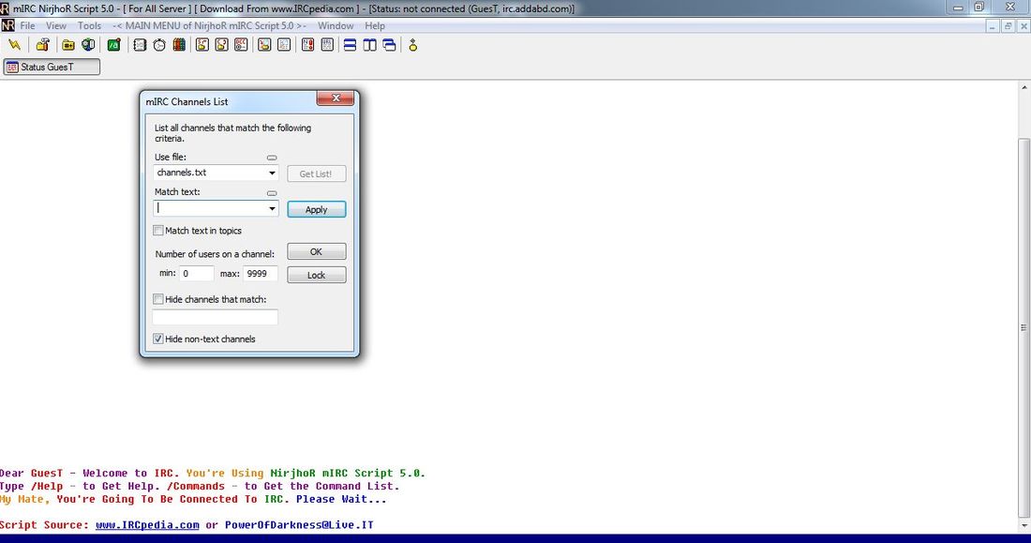Screen dimensions: 1031x543
Task: Open MAIN MENU of NirjhoR mIRC Script menu
Action: click(x=209, y=25)
